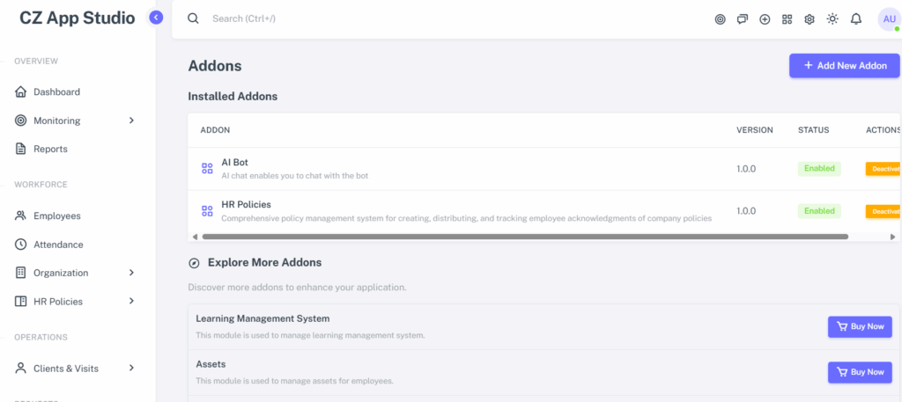Screen dimensions: 902x402
Task: Open the apps grid icon
Action: click(x=787, y=19)
